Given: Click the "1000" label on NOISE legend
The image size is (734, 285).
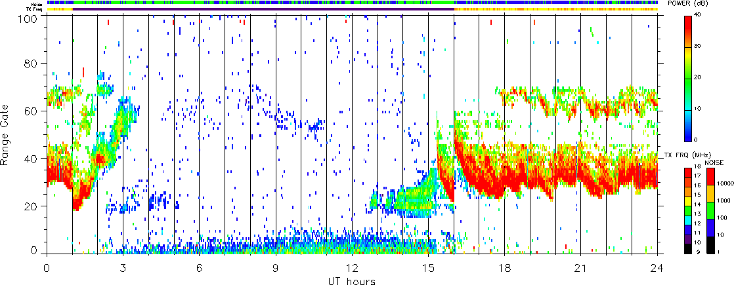Looking at the screenshot, I should tap(723, 201).
